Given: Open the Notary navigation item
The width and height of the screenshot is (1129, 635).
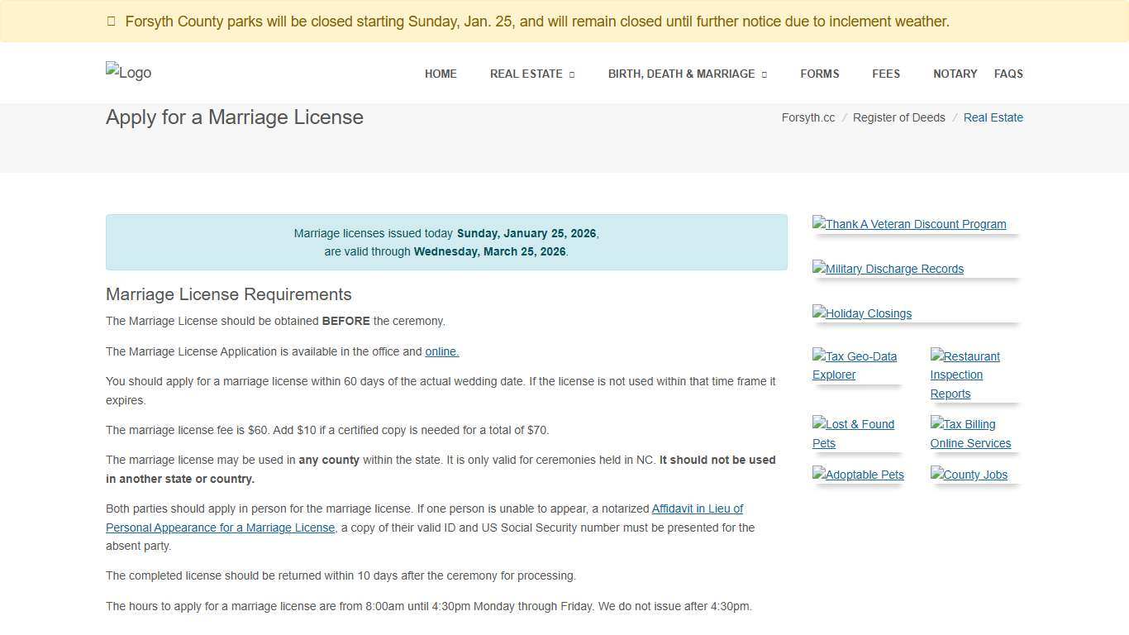Looking at the screenshot, I should [x=955, y=74].
